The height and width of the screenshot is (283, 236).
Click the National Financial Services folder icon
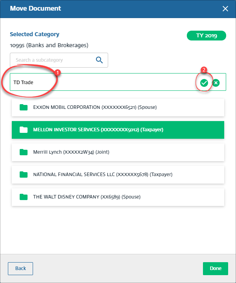point(24,175)
